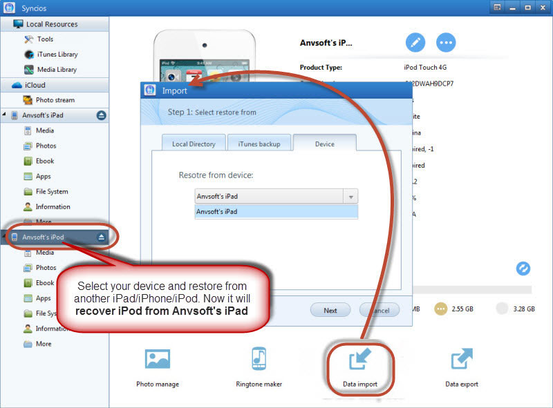Click the Next button
Screen dimensions: 553x408
tap(330, 311)
